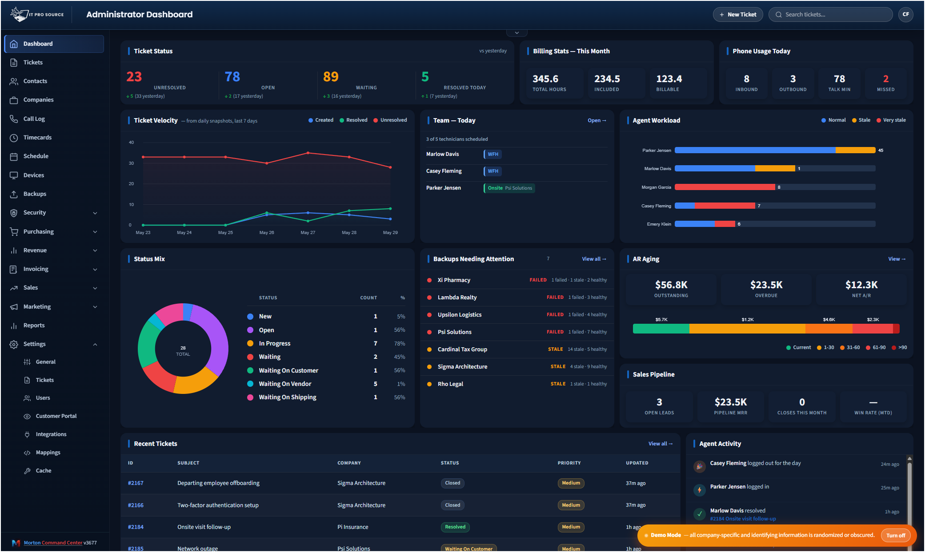Click the Call Log phone icon
This screenshot has width=925, height=552.
pyautogui.click(x=14, y=119)
